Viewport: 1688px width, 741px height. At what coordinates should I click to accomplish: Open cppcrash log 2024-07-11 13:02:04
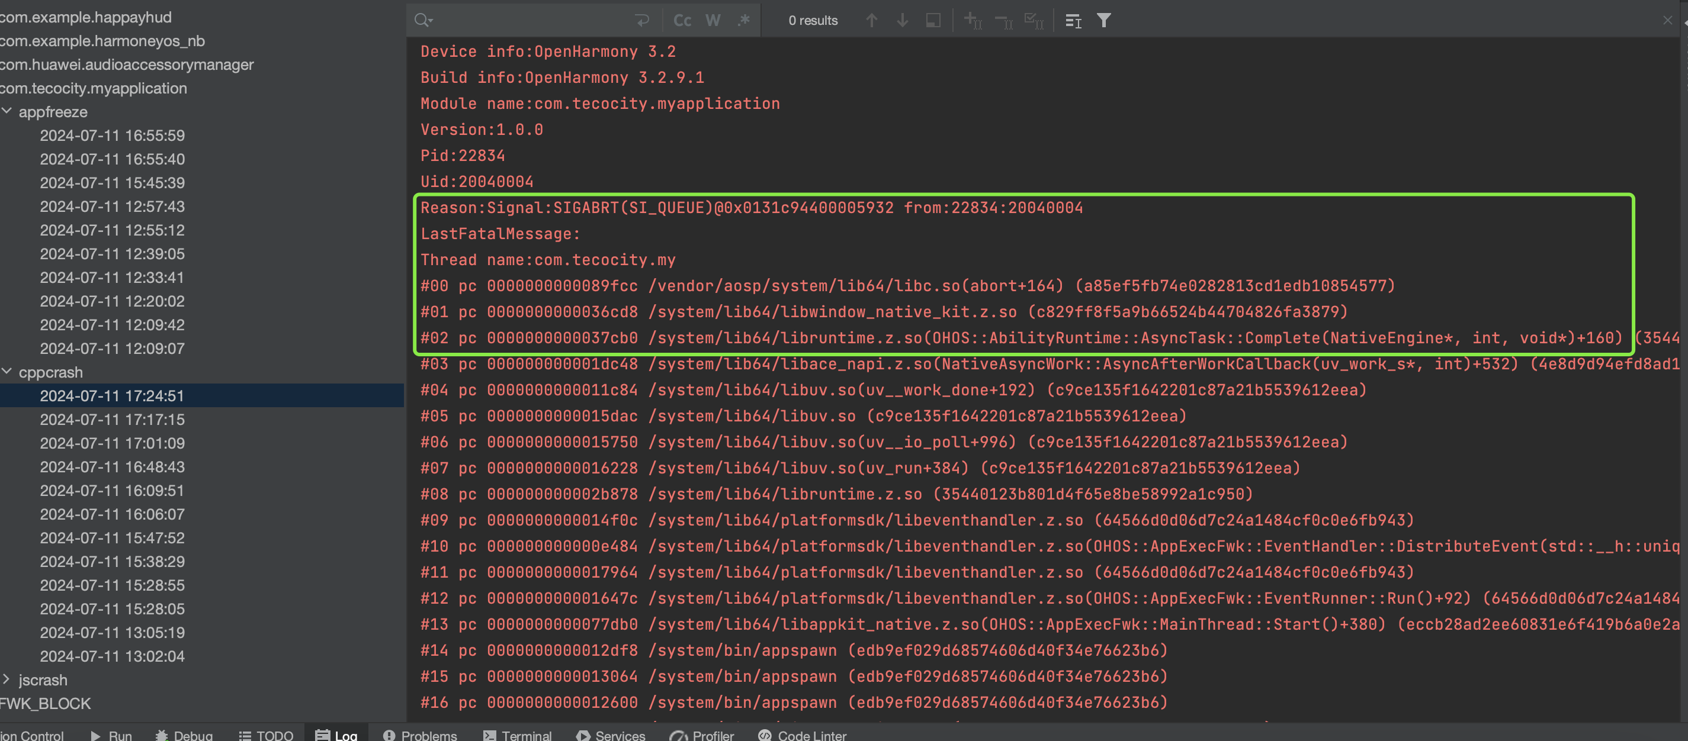112,656
